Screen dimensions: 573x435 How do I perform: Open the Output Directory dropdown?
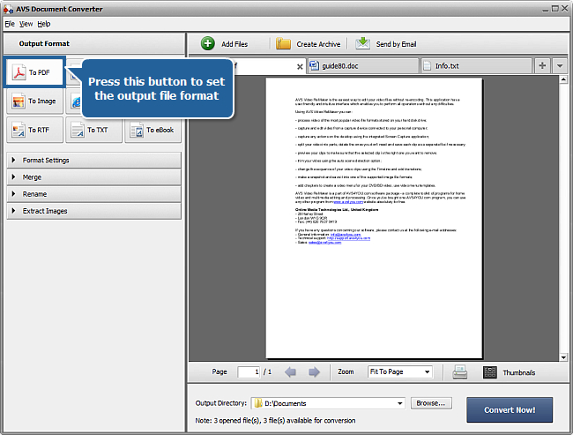coord(400,403)
